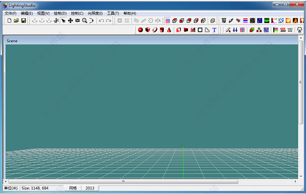This screenshot has height=194, width=306.
Task: Select the blue T text tool
Action: pyautogui.click(x=214, y=30)
